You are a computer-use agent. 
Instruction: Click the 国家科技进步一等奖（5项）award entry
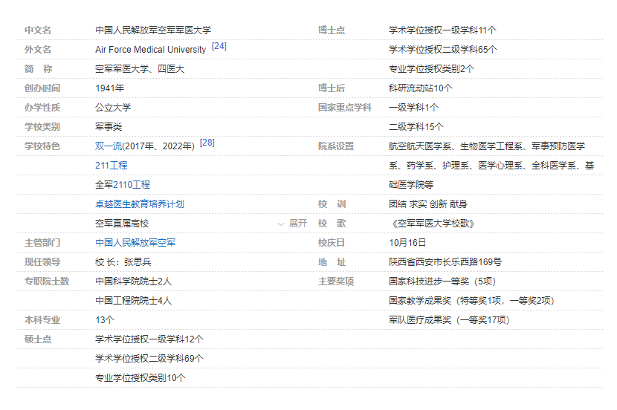coord(442,282)
